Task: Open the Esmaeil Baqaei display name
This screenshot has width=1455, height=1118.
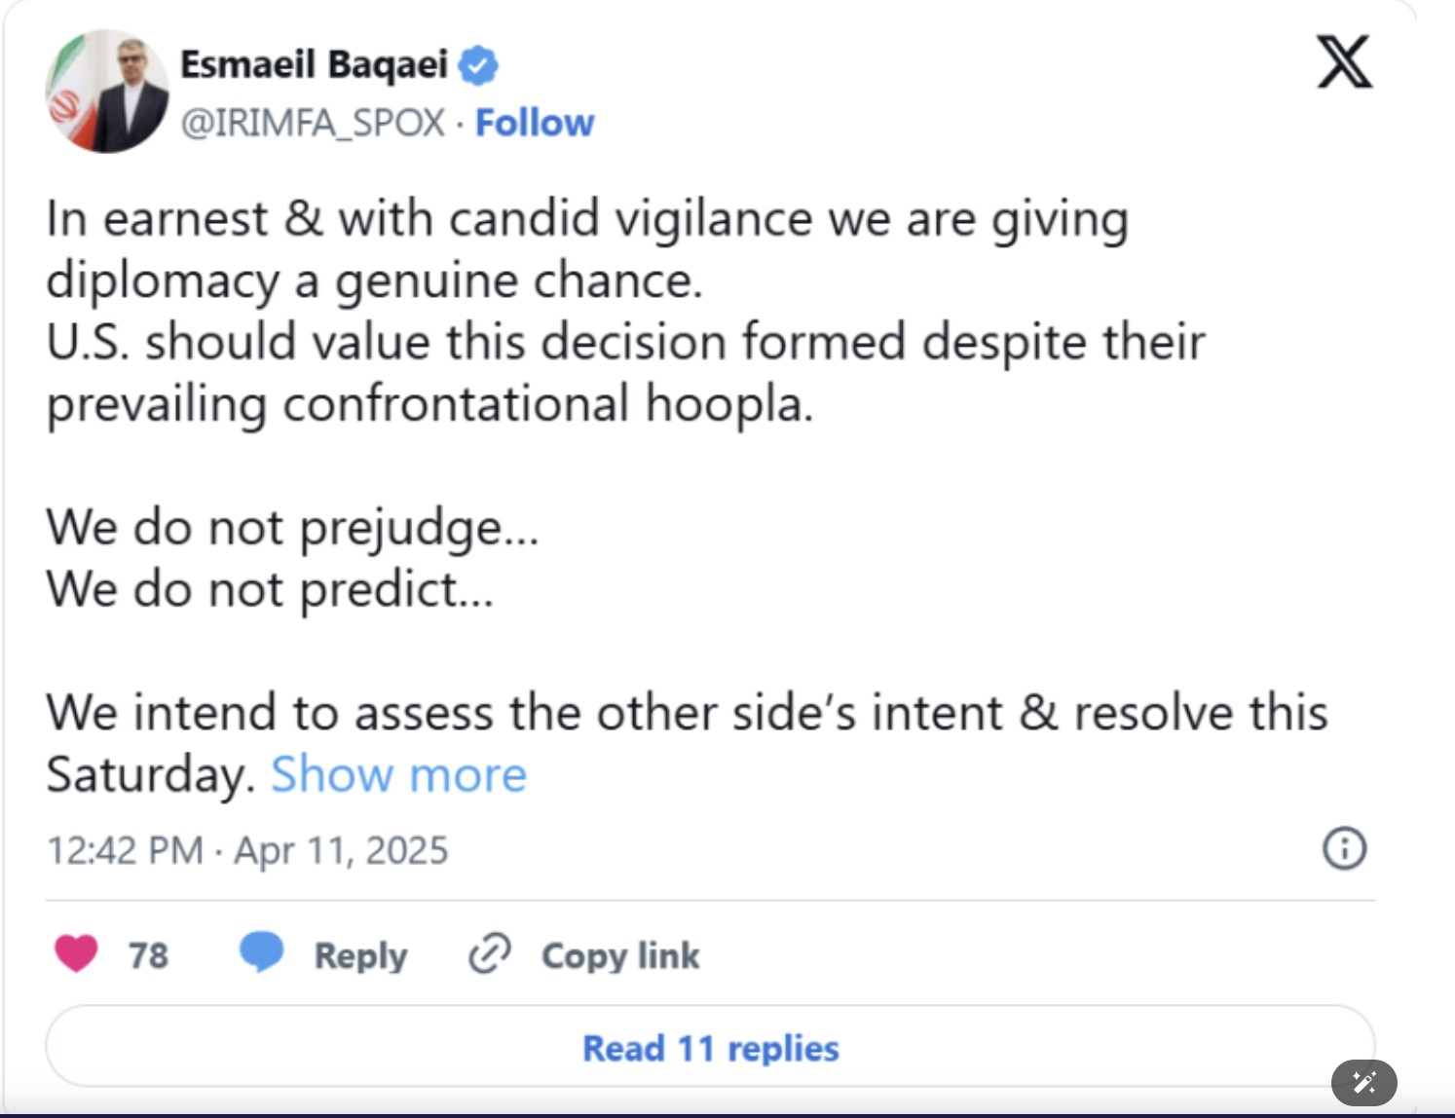Action: [x=314, y=65]
